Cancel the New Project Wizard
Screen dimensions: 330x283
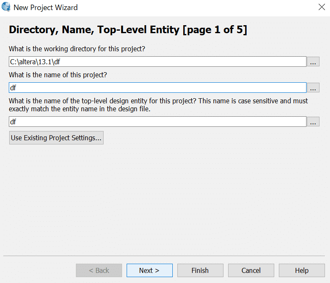click(251, 270)
